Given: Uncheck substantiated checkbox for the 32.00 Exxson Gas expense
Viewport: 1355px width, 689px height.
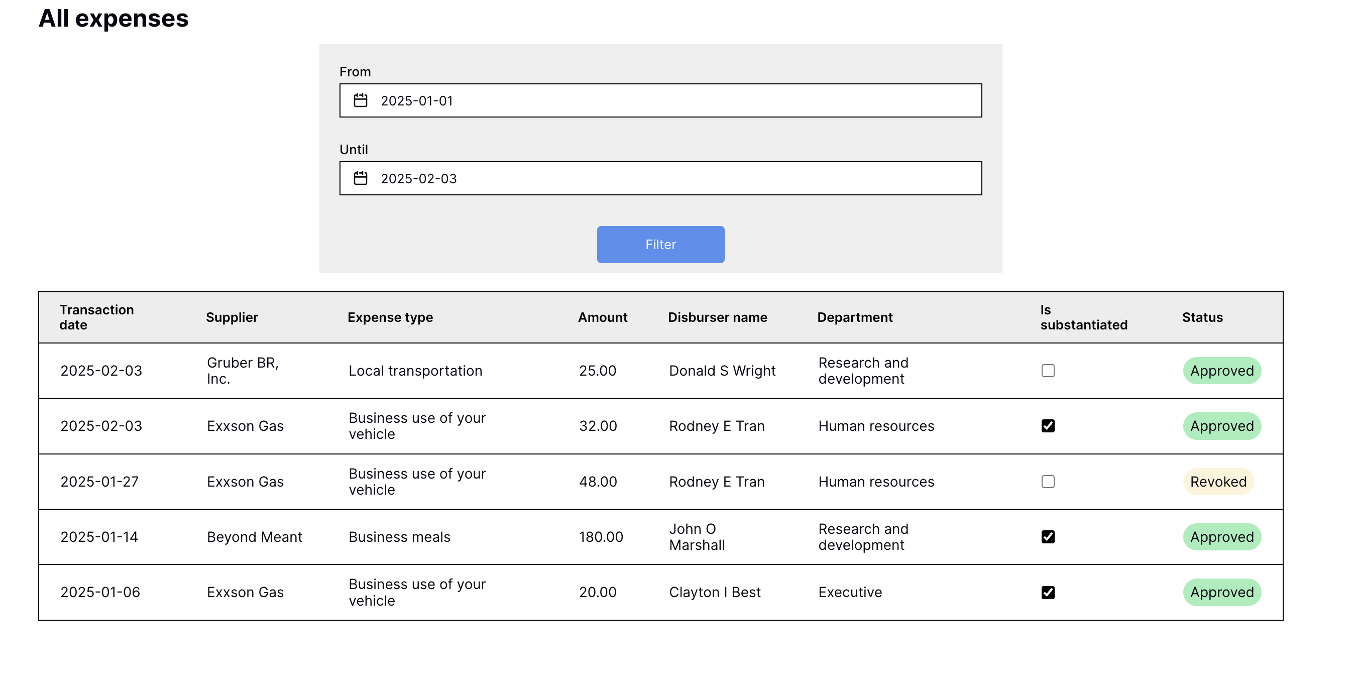Looking at the screenshot, I should tap(1048, 426).
